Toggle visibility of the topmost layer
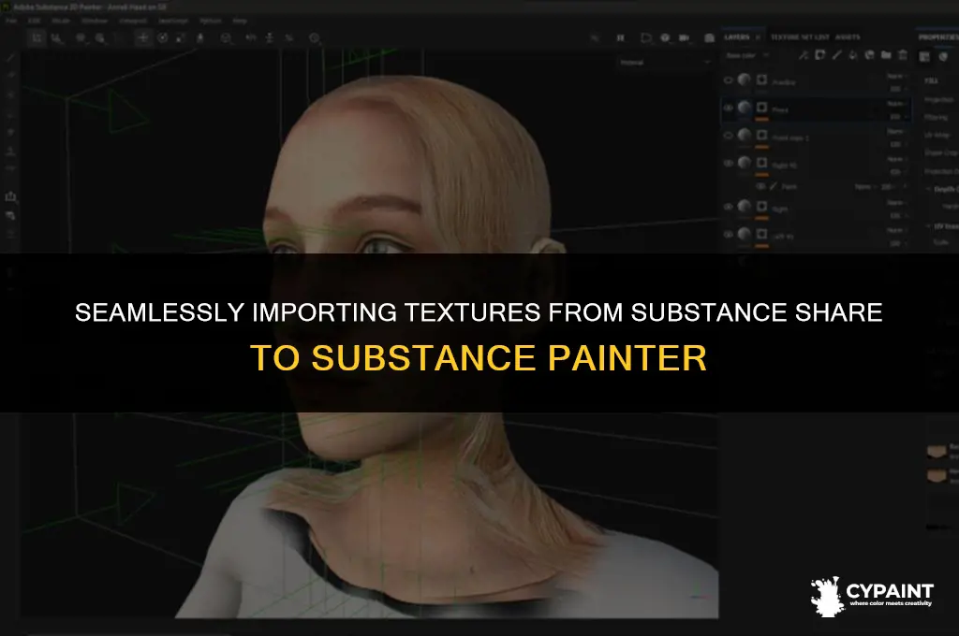The width and height of the screenshot is (959, 636). (728, 80)
